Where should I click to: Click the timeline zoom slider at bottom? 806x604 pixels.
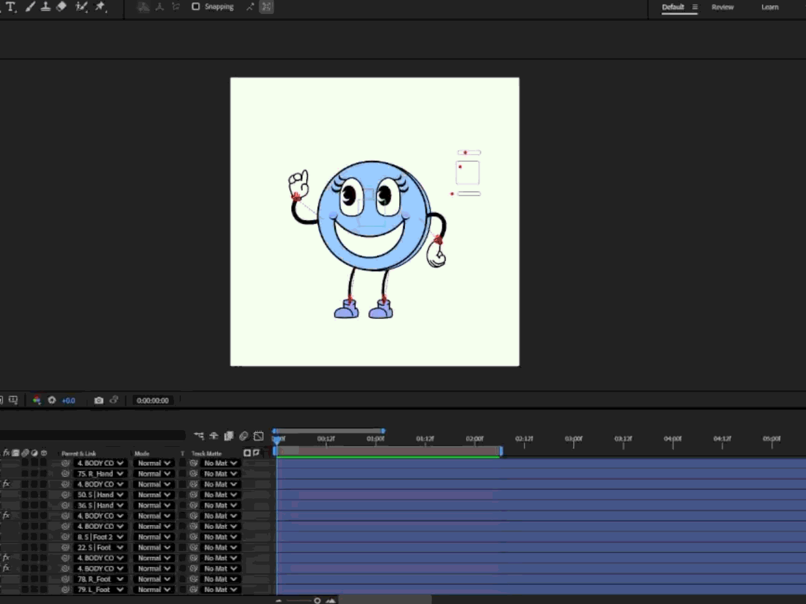pos(317,601)
